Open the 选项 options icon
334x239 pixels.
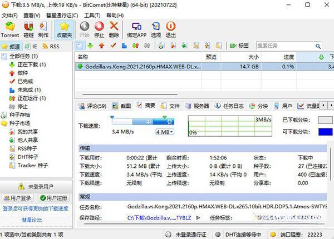point(156,27)
